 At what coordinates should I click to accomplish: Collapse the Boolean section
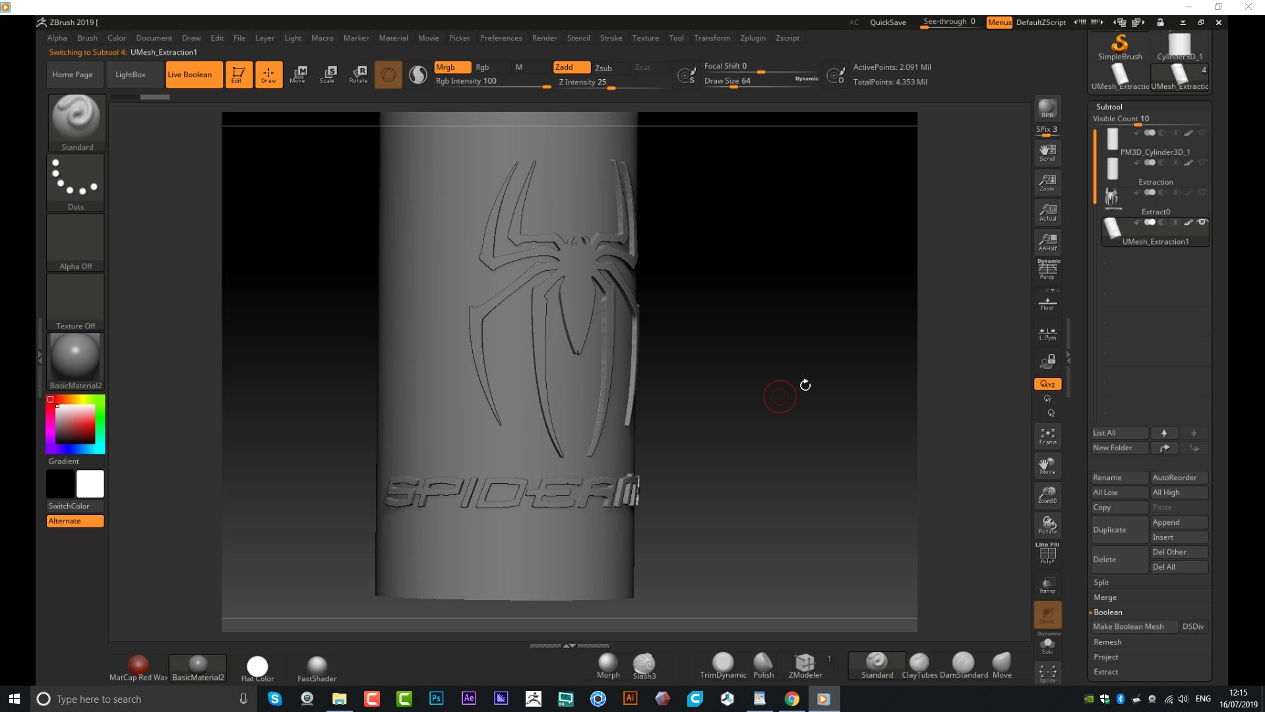[1108, 612]
